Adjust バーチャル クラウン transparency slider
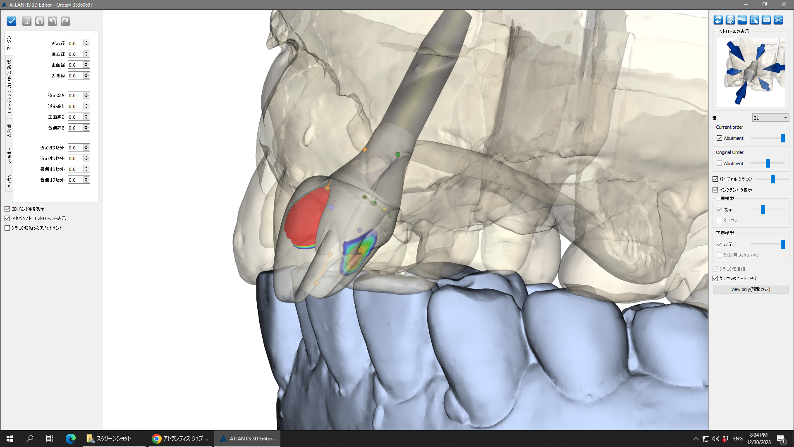Image resolution: width=794 pixels, height=447 pixels. click(x=772, y=179)
